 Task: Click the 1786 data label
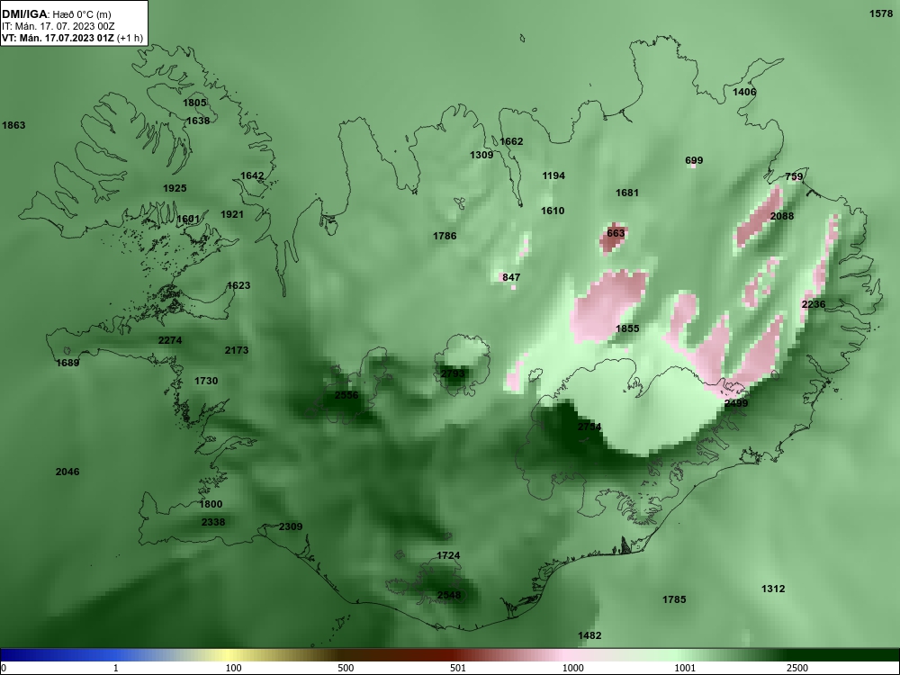click(x=445, y=236)
